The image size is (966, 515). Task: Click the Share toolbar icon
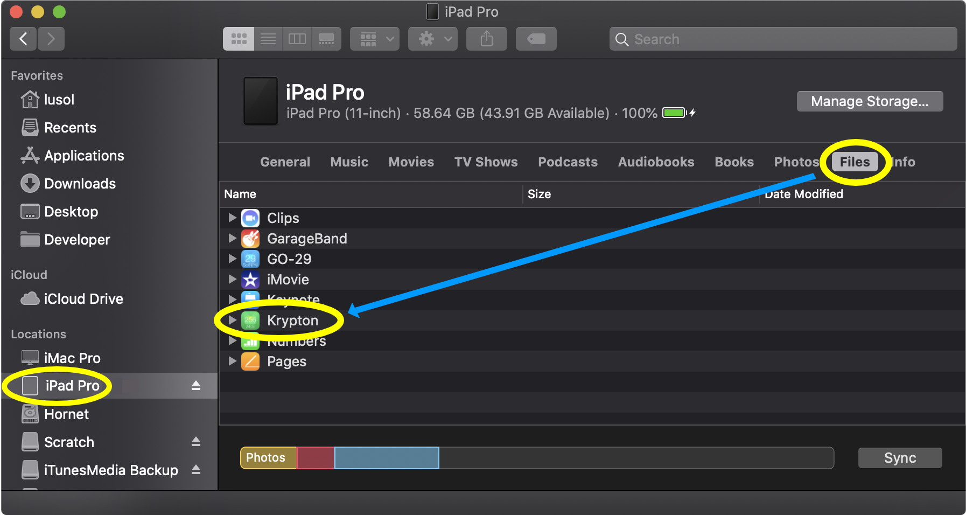point(486,39)
